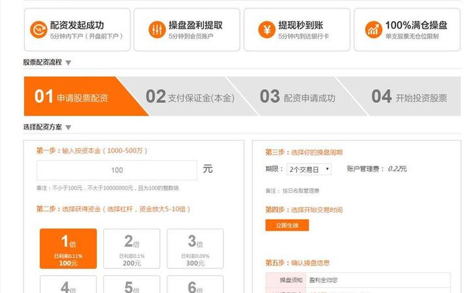
Task: Click the 5分钟内到达银行卡 subtitle
Action: pos(303,36)
